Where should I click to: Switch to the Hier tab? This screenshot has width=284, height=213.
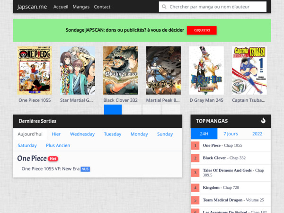click(x=56, y=134)
